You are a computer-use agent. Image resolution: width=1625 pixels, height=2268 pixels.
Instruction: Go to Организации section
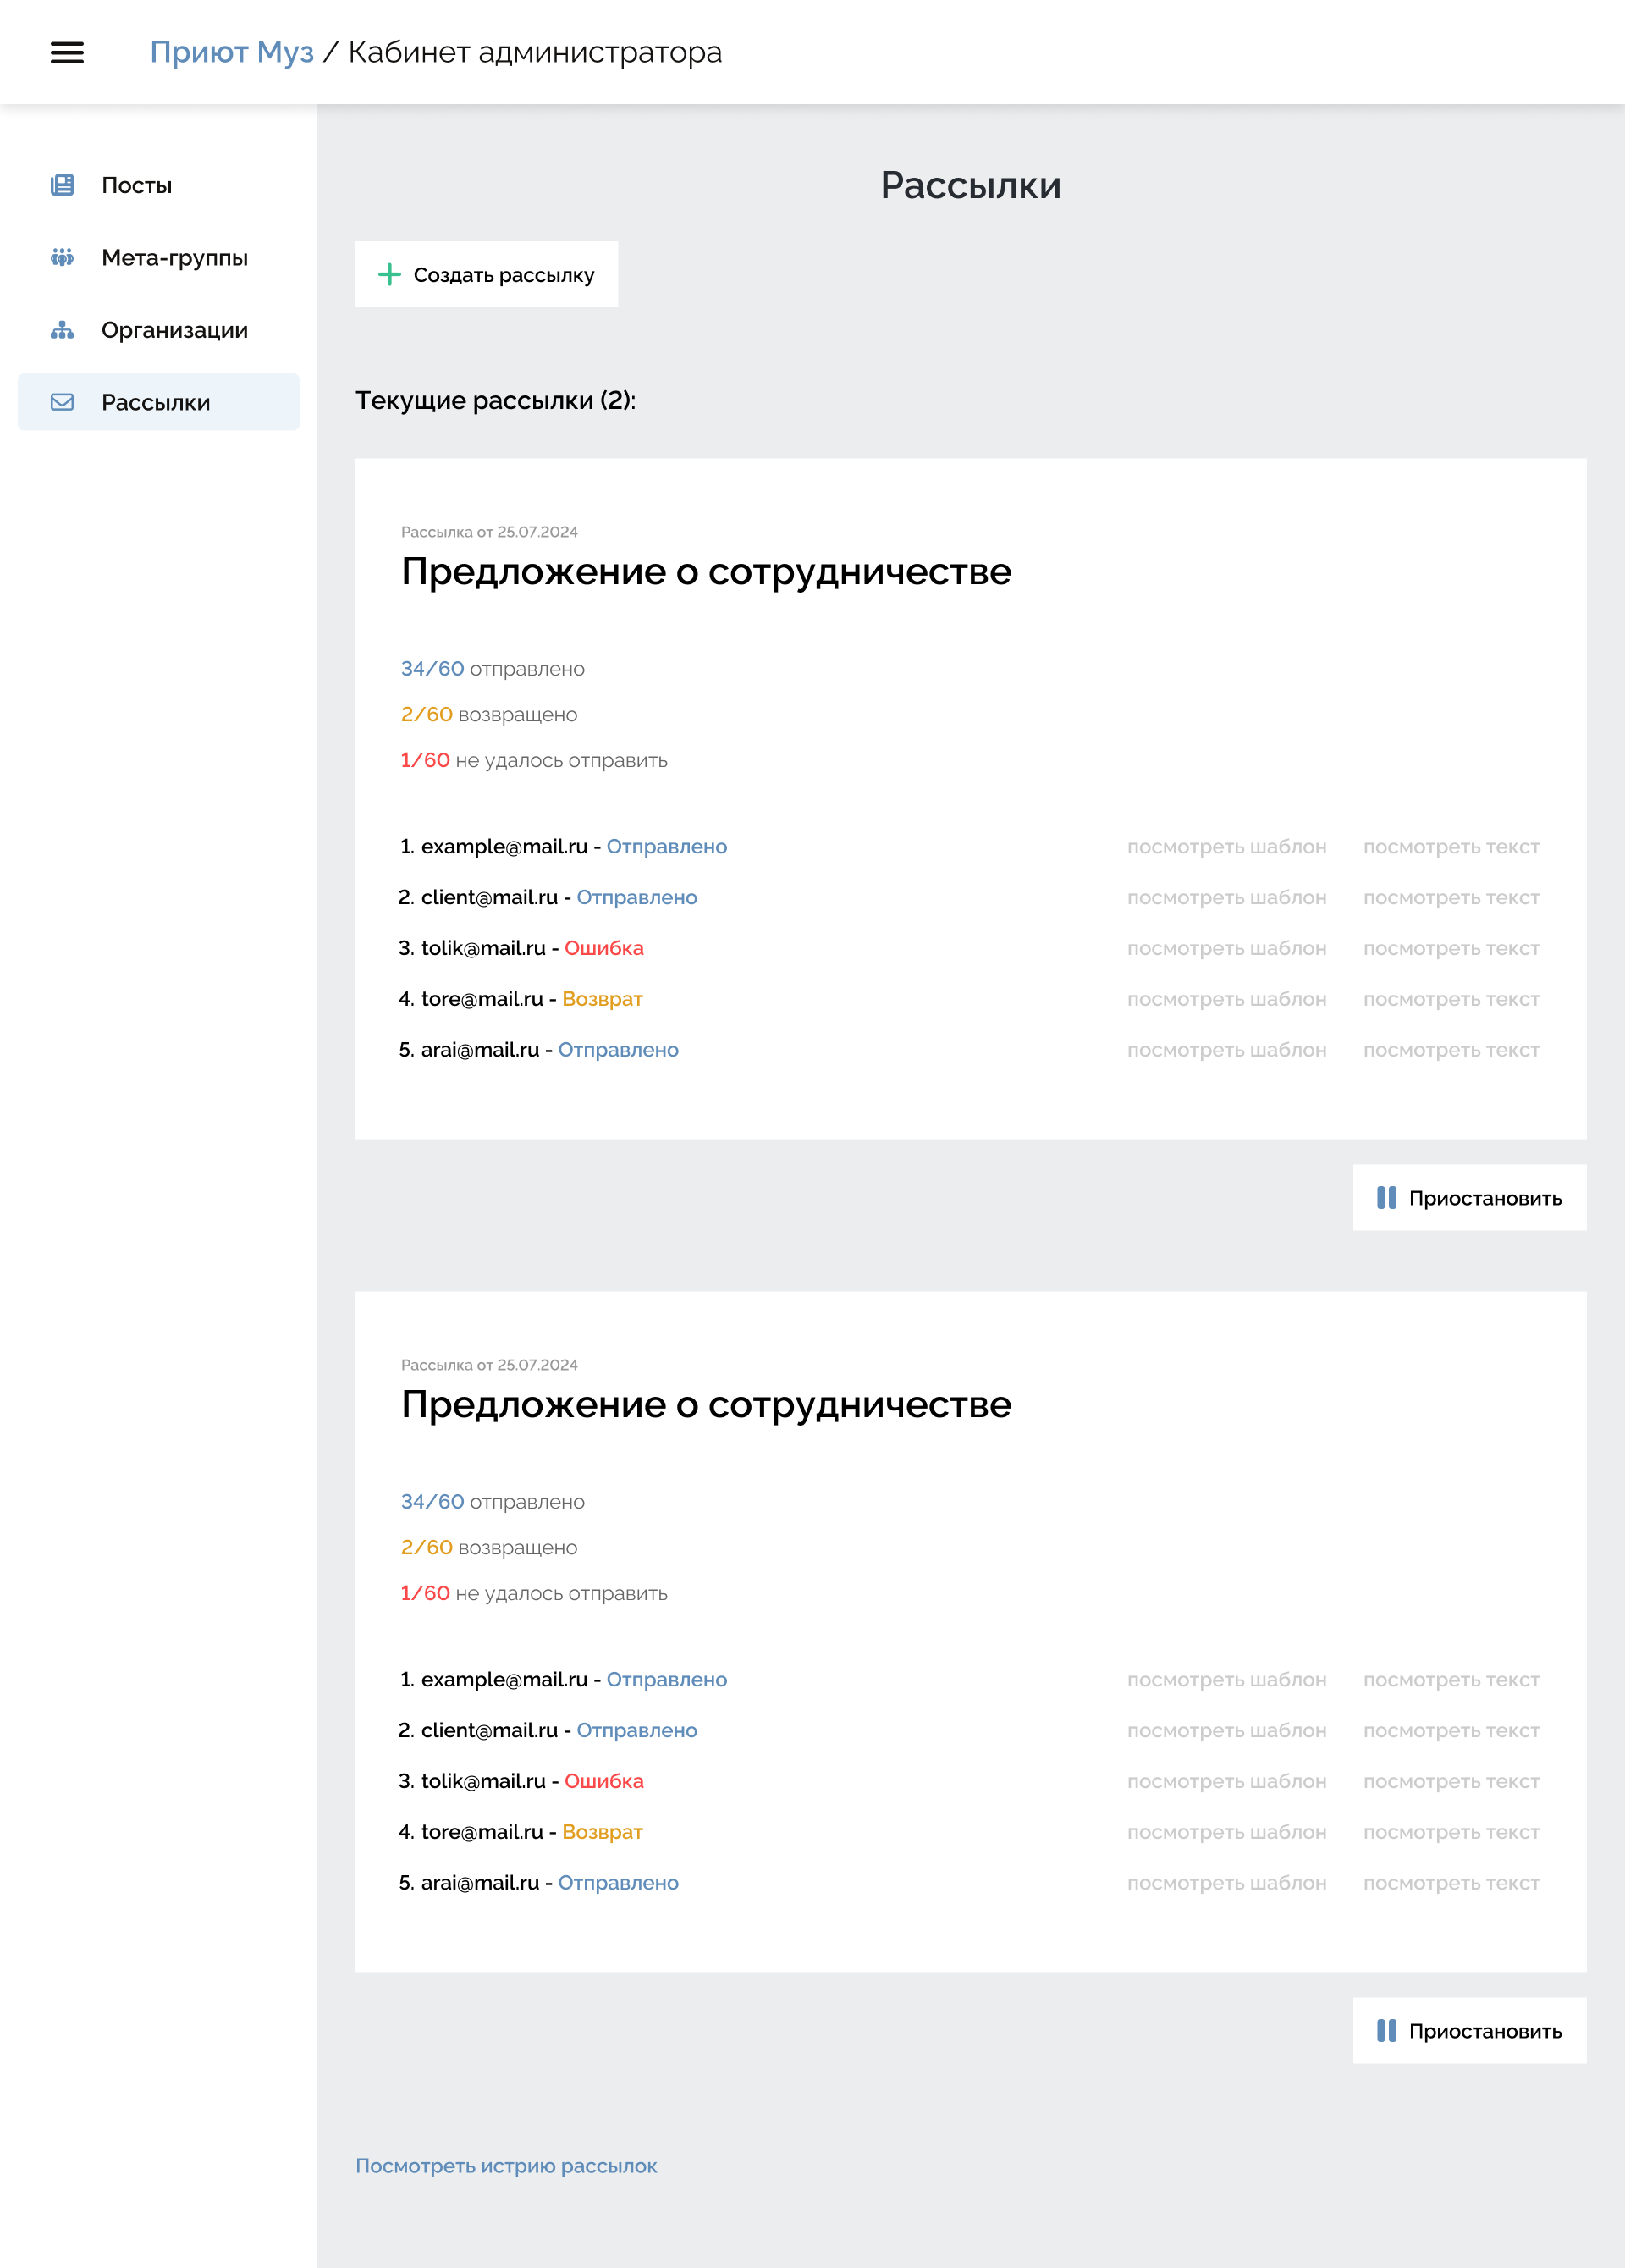pyautogui.click(x=174, y=330)
